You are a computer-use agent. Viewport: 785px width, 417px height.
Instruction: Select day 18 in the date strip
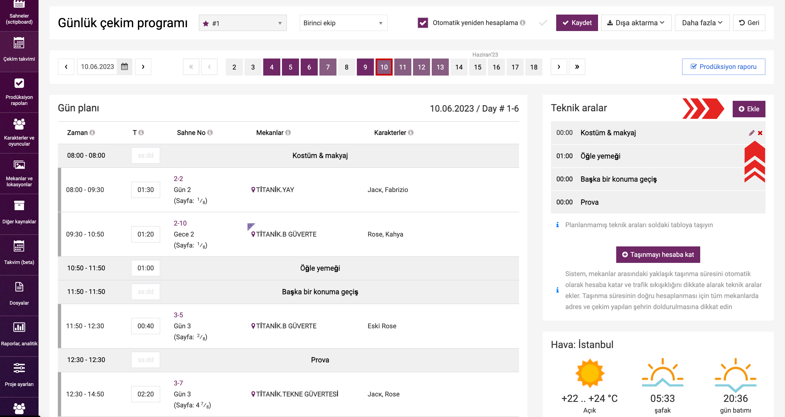534,67
